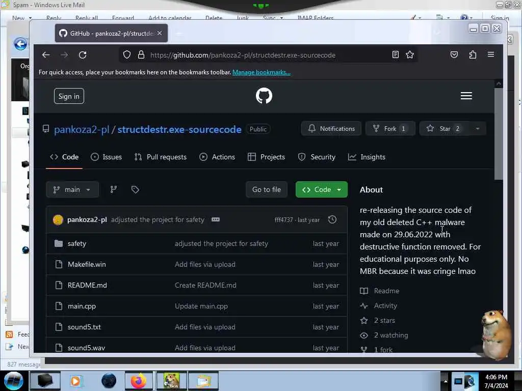This screenshot has height=391, width=522.
Task: Switch to Actions tab
Action: click(217, 157)
